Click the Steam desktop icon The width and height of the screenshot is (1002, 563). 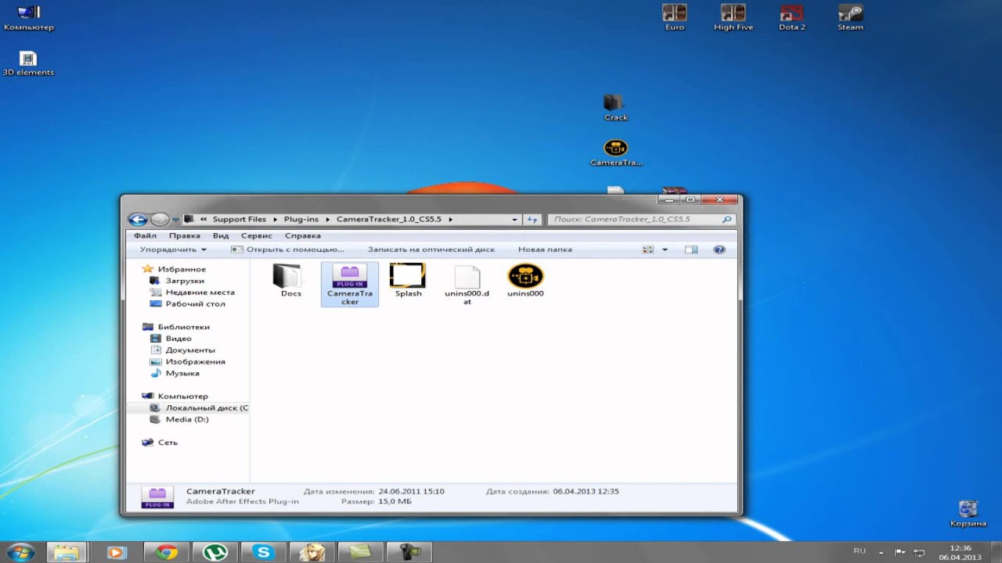pos(850,17)
